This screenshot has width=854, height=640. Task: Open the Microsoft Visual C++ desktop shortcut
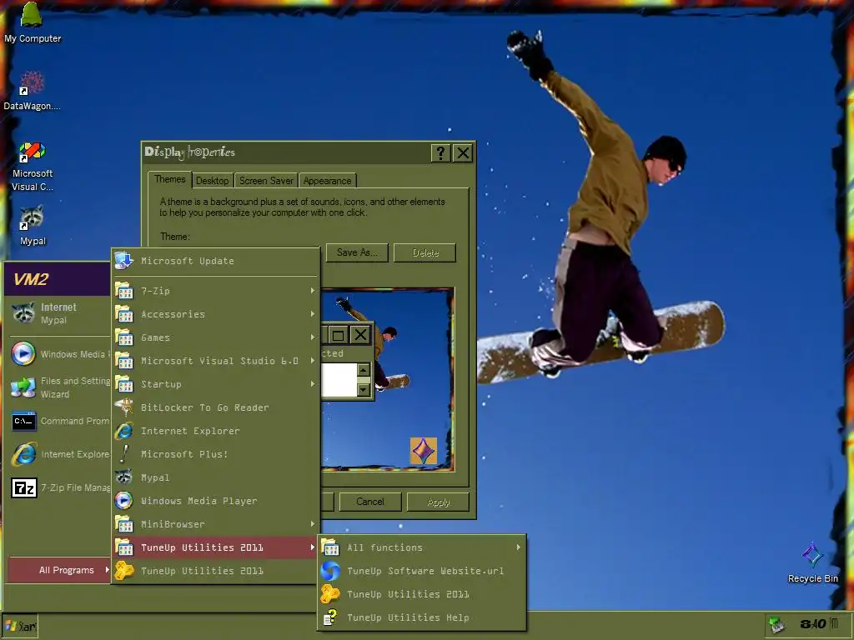(x=33, y=166)
